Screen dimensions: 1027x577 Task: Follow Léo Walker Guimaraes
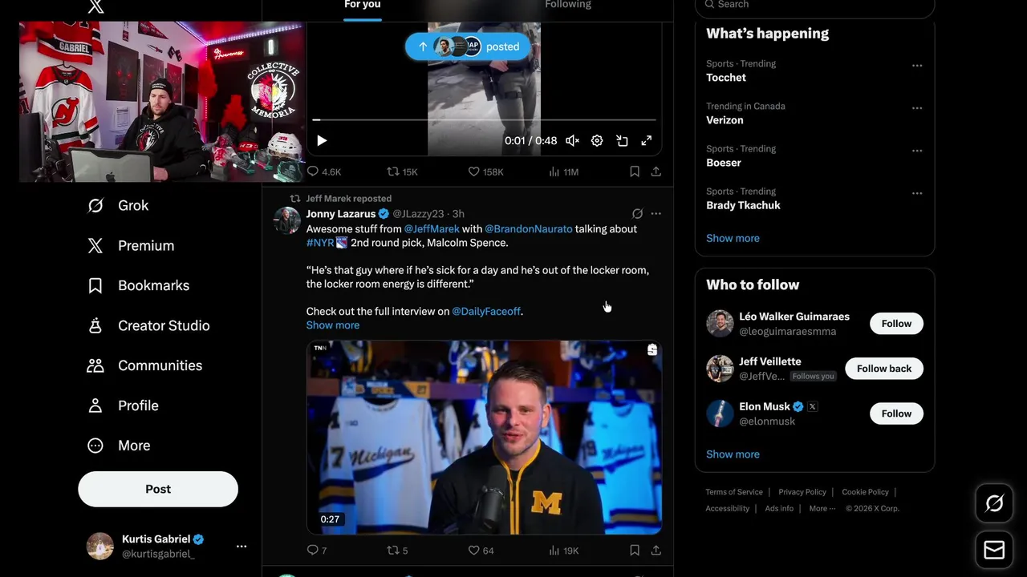(896, 324)
